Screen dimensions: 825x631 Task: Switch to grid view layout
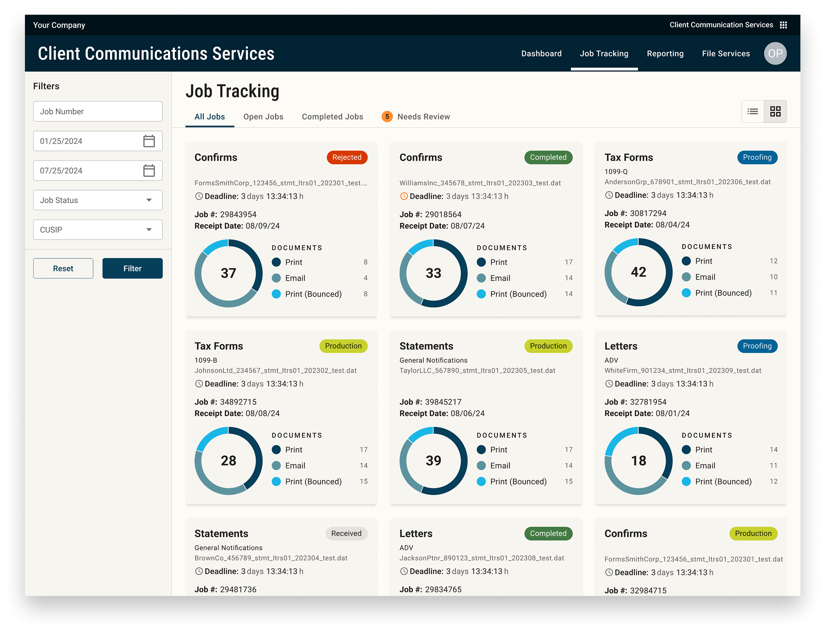[x=775, y=111]
